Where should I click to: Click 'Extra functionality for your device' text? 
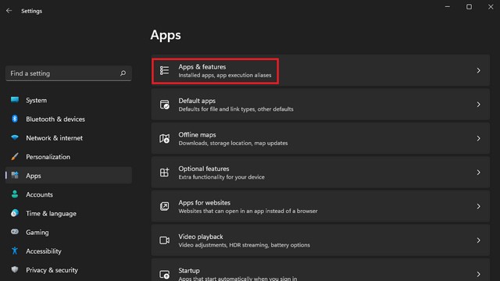221,177
